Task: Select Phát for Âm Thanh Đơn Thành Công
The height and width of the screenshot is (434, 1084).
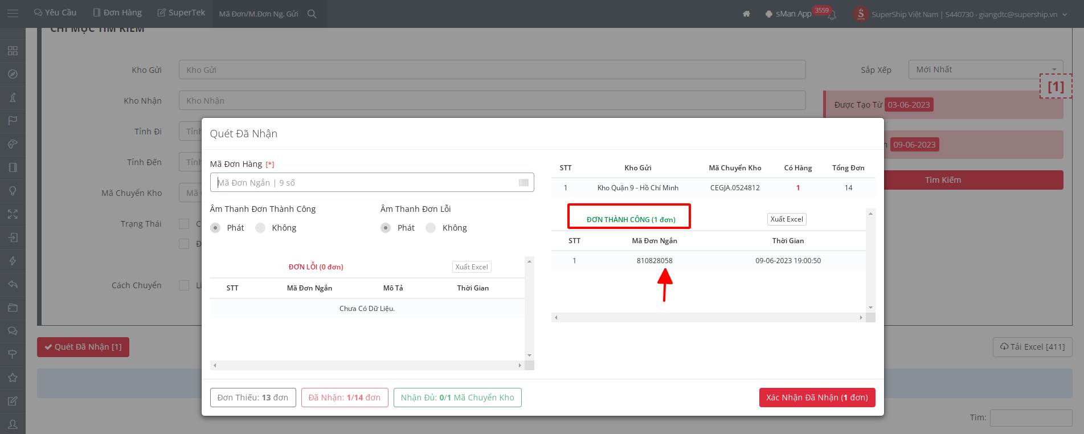Action: 215,228
